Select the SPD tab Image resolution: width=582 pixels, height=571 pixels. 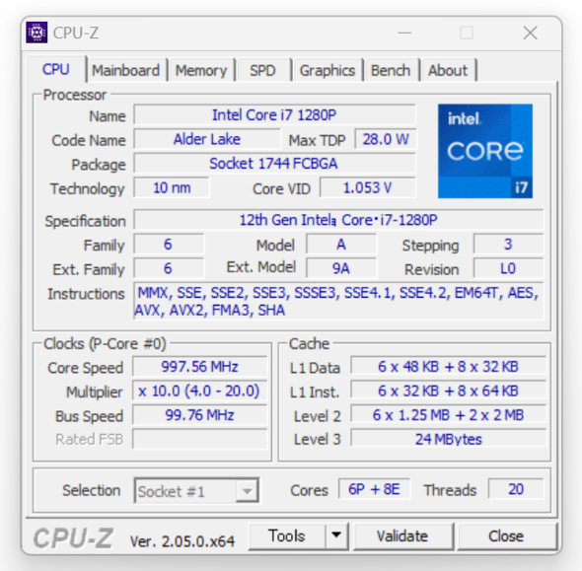click(x=262, y=70)
